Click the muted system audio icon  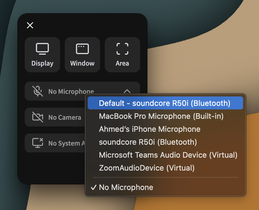click(x=38, y=143)
